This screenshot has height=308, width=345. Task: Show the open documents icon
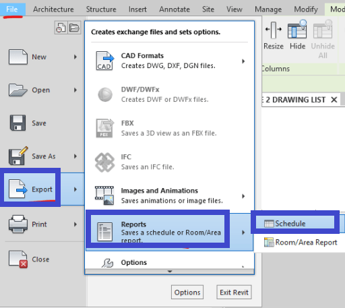[74, 28]
